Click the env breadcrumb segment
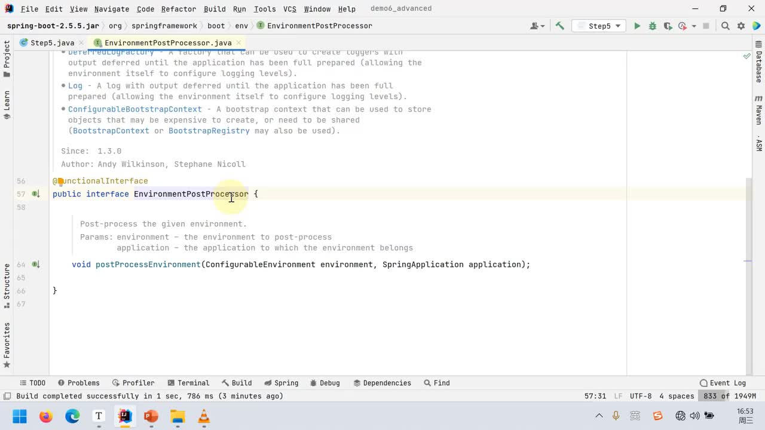 pyautogui.click(x=241, y=26)
